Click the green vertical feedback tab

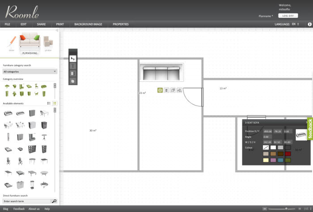coord(310,128)
